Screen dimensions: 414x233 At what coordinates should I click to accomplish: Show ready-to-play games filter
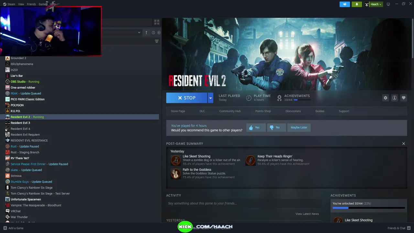tap(159, 32)
